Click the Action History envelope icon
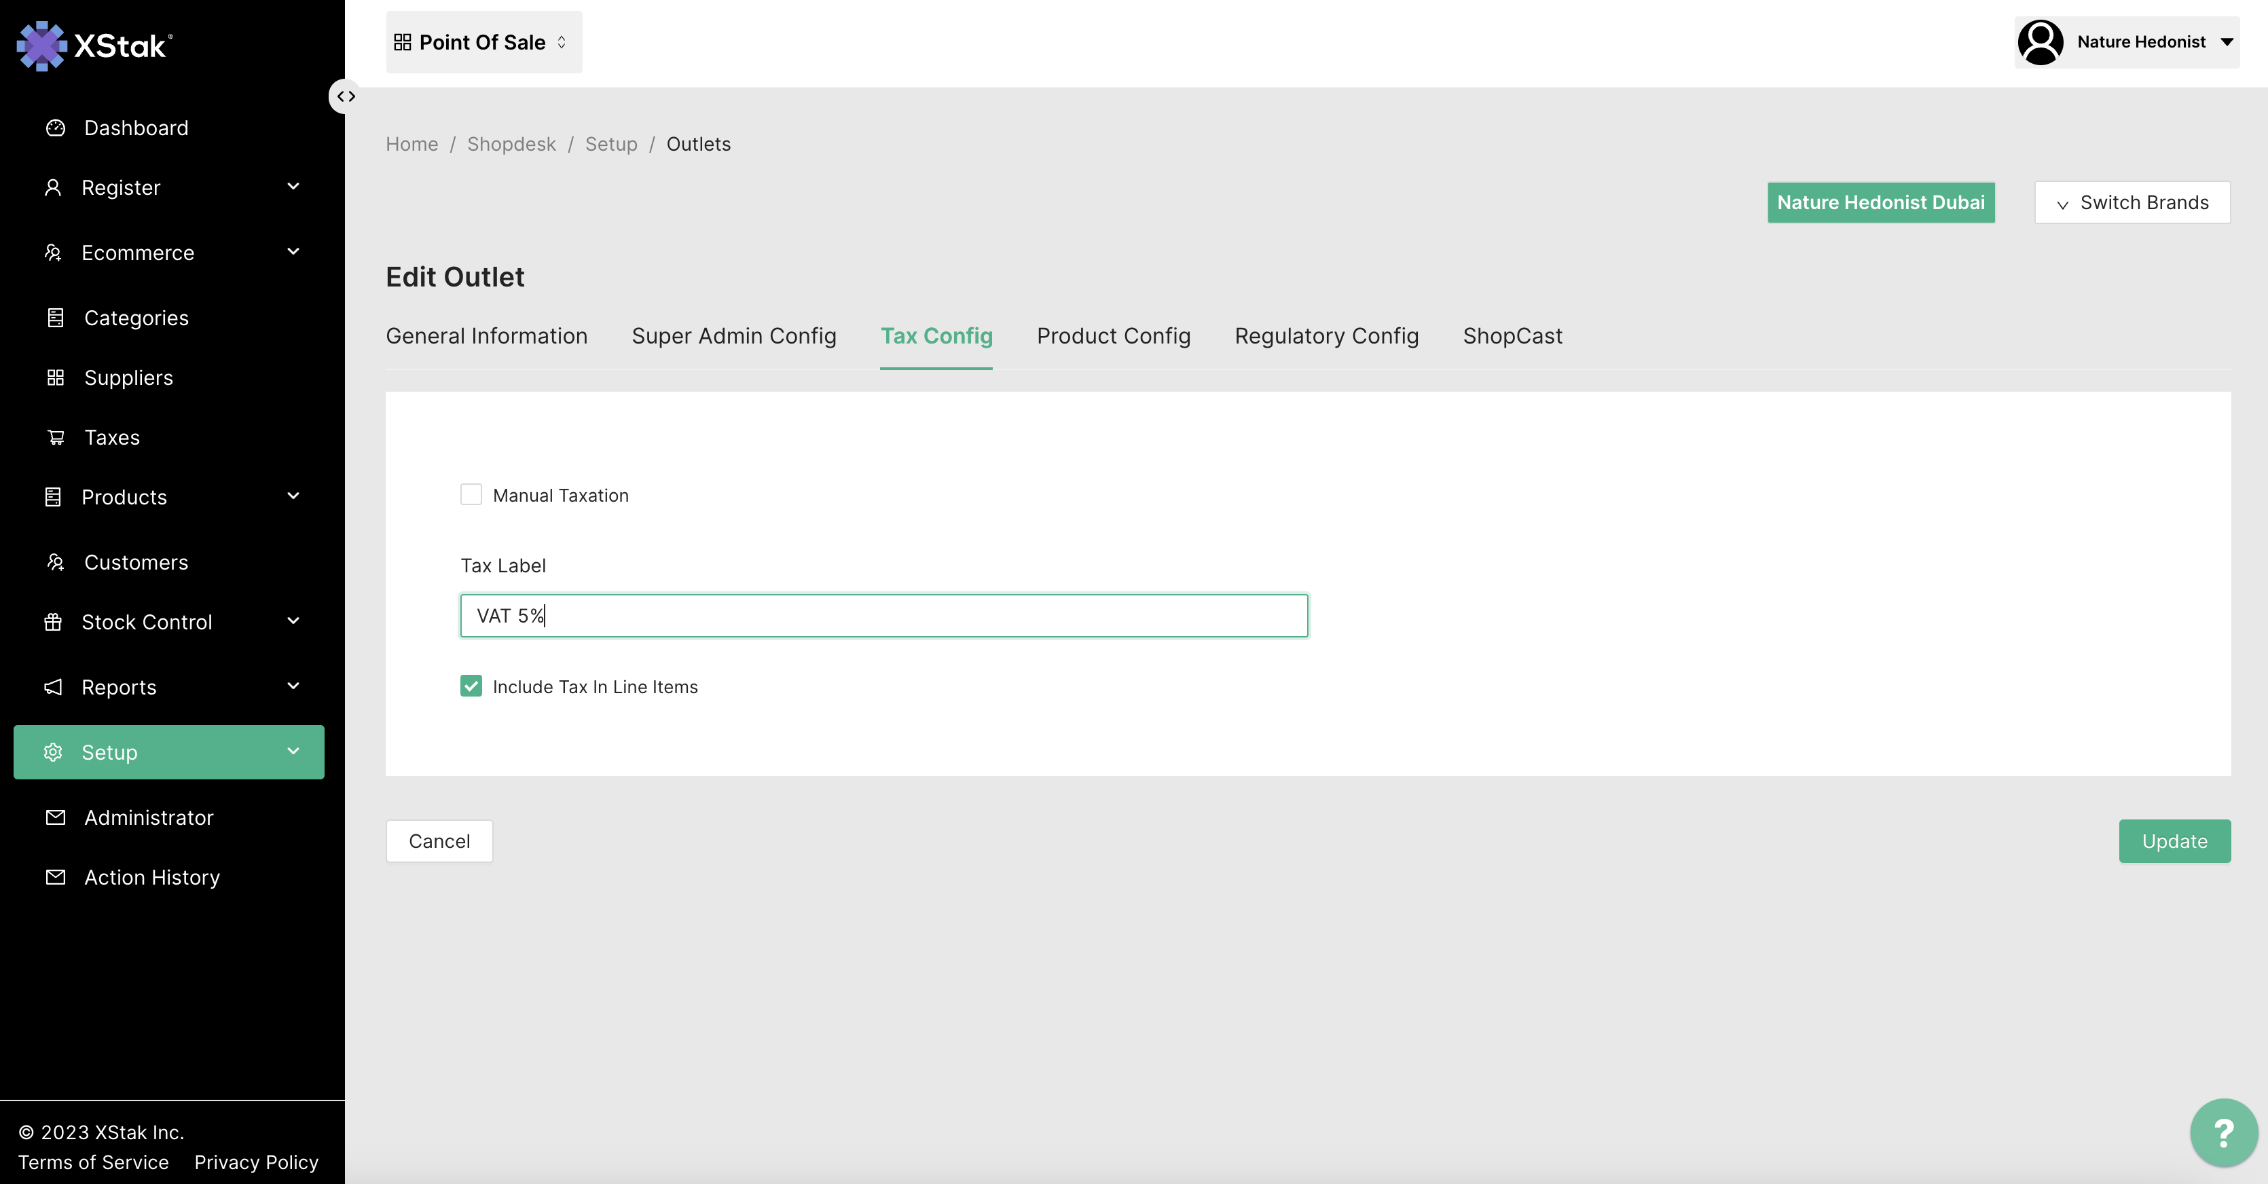The image size is (2268, 1184). (x=56, y=878)
